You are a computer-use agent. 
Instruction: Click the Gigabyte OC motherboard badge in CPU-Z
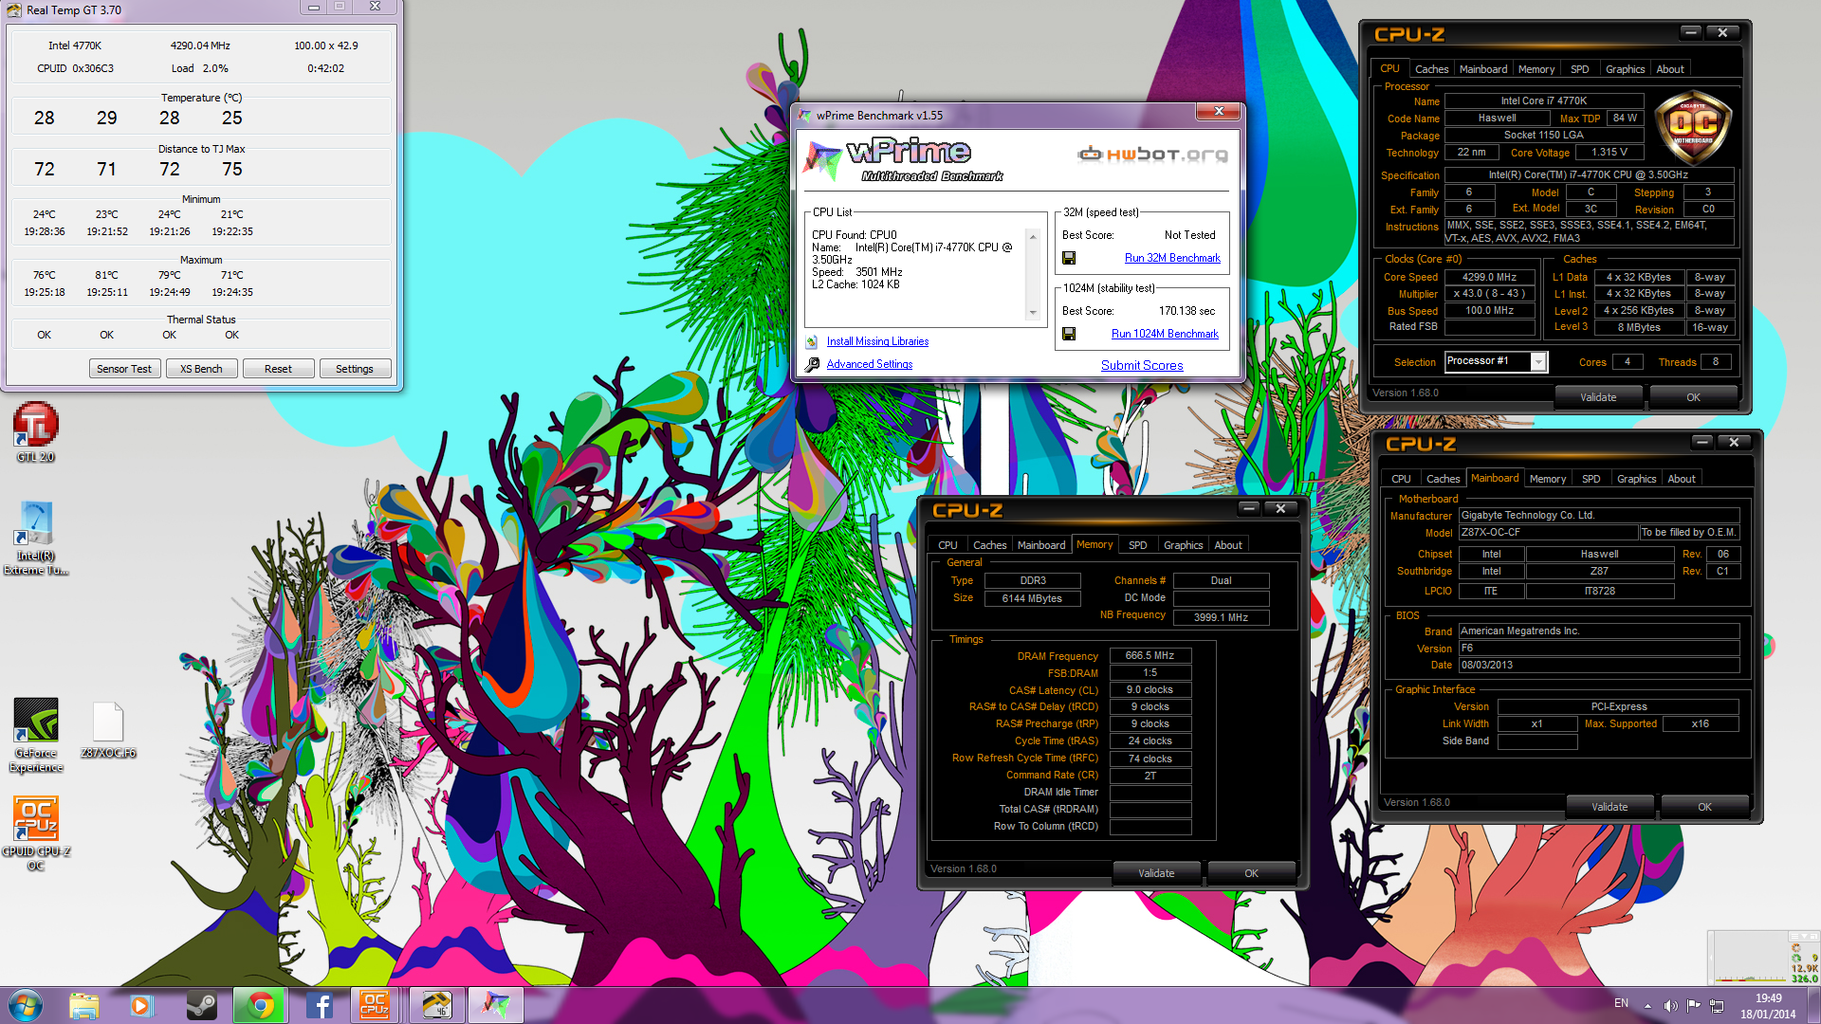(x=1693, y=127)
